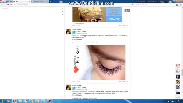Screen dimensions: 183x103
Task: Close the second VK tab
Action: click(x=48, y=1)
